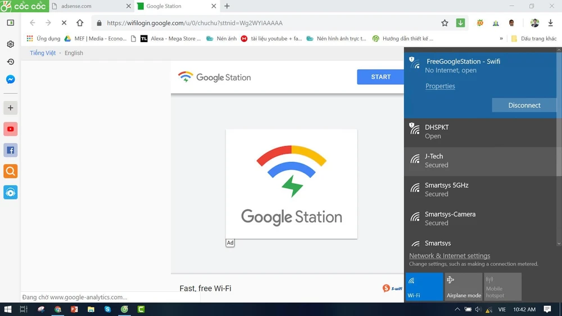
Task: Open the browser history sidebar icon
Action: tap(10, 62)
